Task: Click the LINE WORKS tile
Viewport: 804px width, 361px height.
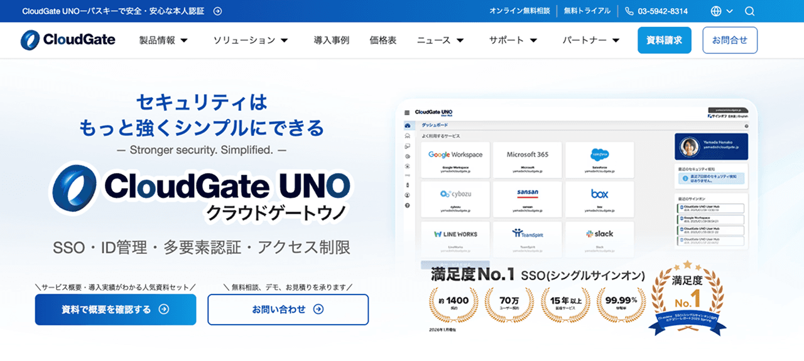Action: pos(455,239)
